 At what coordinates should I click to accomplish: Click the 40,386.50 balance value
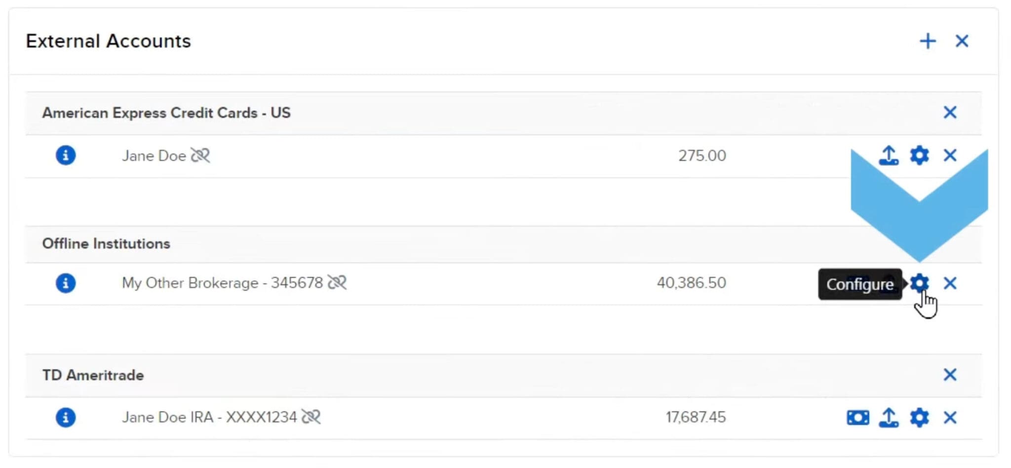click(691, 282)
